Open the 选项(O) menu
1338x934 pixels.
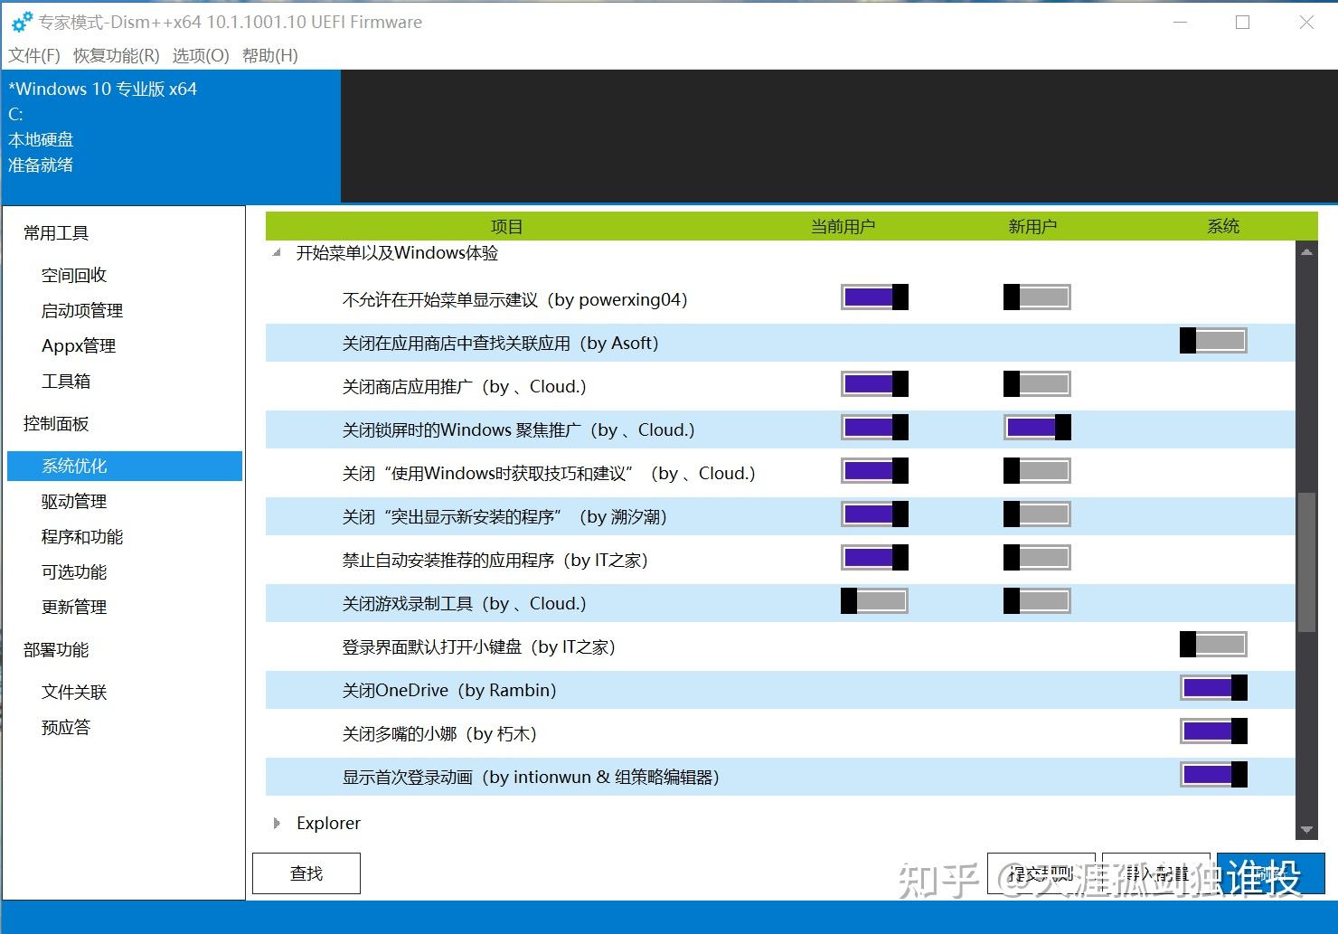[201, 55]
